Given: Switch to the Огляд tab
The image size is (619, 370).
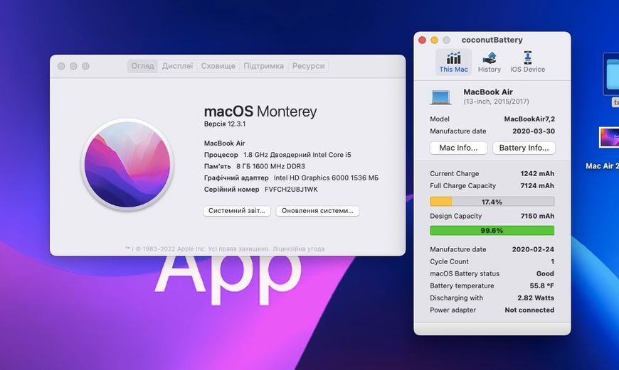Looking at the screenshot, I should 142,66.
